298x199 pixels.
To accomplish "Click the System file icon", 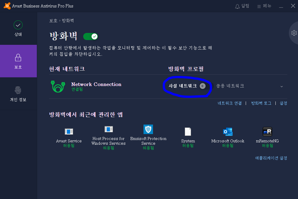I will tap(188, 131).
